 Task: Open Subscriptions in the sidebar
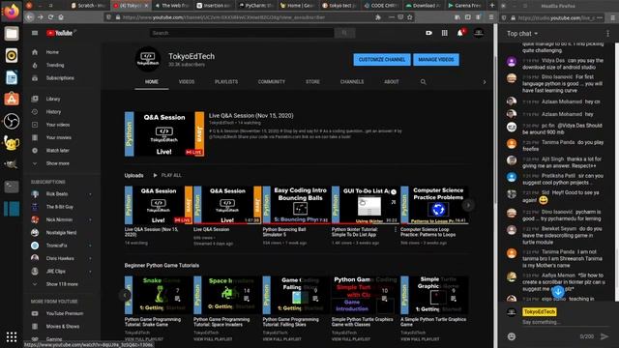point(61,78)
